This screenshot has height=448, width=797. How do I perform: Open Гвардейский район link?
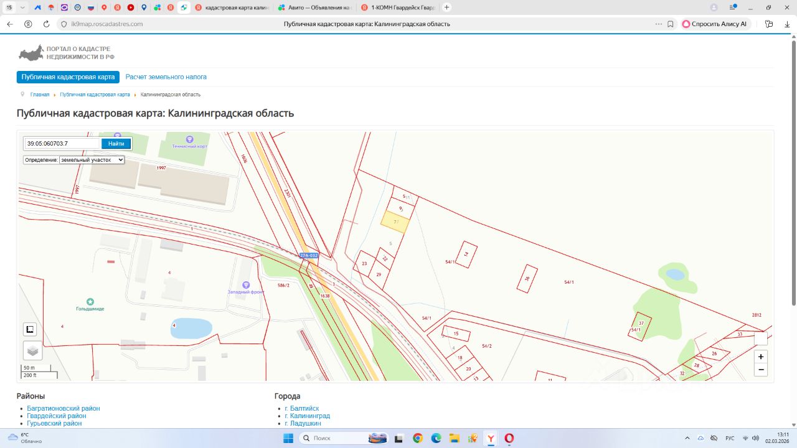(x=57, y=416)
